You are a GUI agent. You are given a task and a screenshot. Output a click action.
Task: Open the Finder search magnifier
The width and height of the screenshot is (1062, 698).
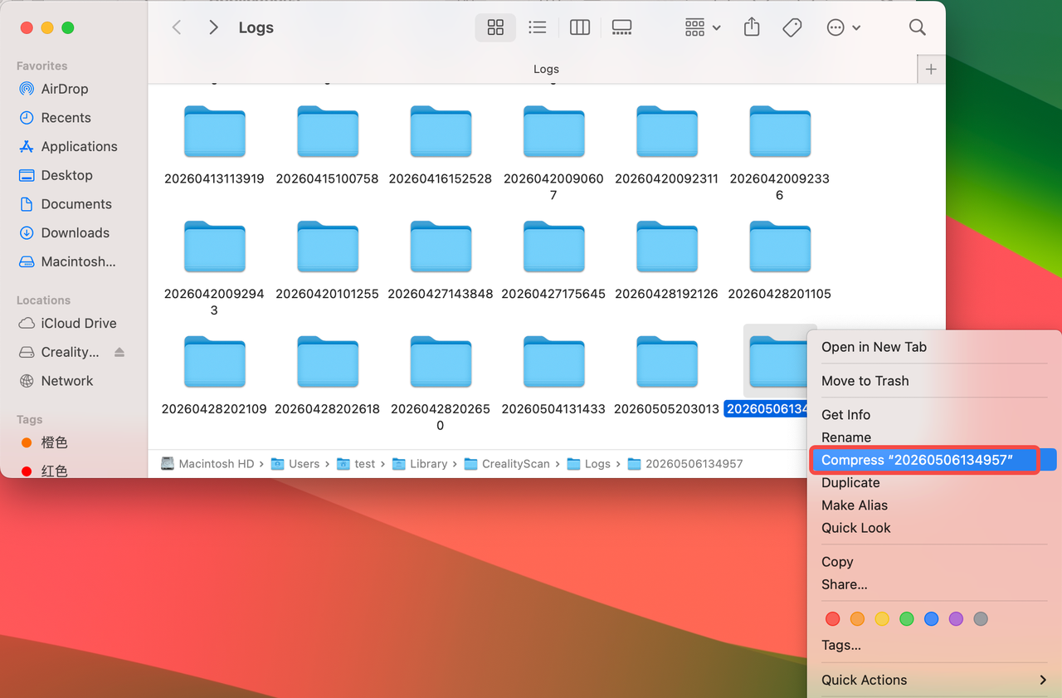click(917, 27)
